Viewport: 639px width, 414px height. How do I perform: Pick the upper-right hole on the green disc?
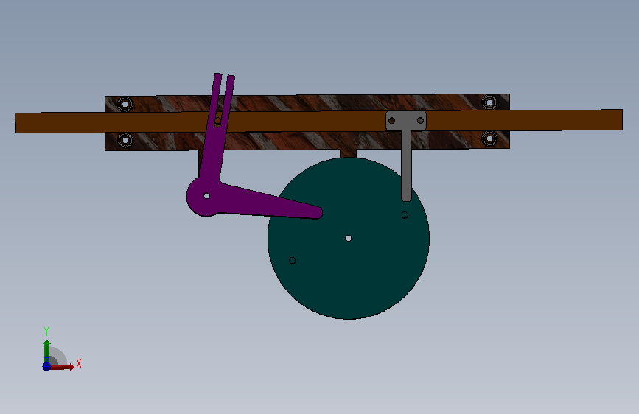(x=405, y=215)
